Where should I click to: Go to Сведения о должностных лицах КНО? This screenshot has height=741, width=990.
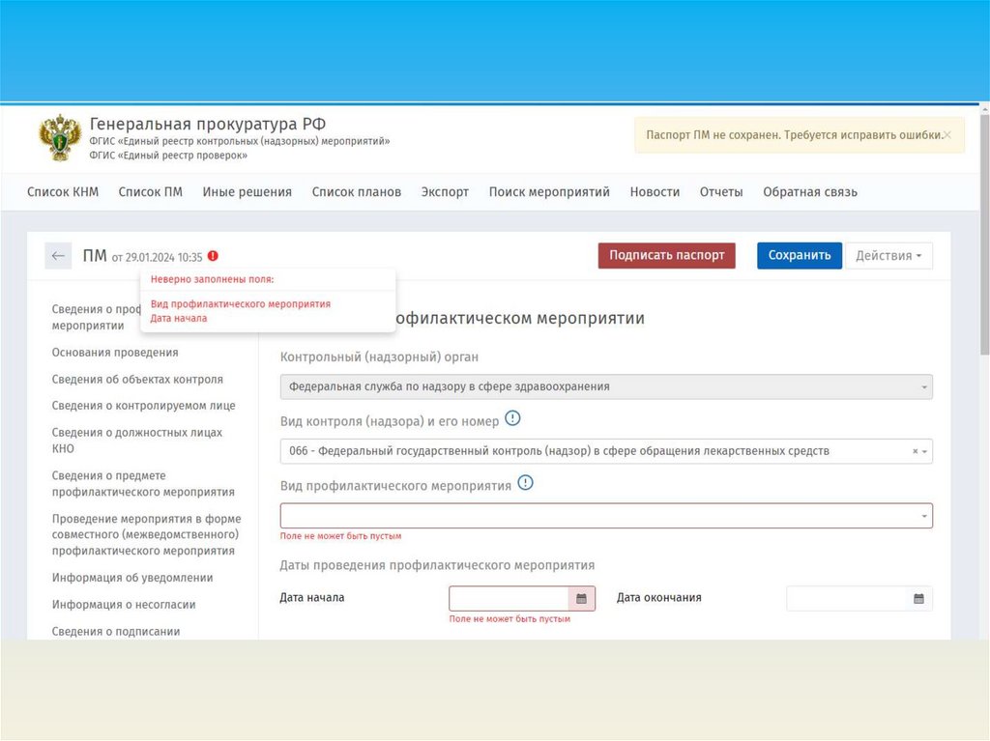point(137,441)
